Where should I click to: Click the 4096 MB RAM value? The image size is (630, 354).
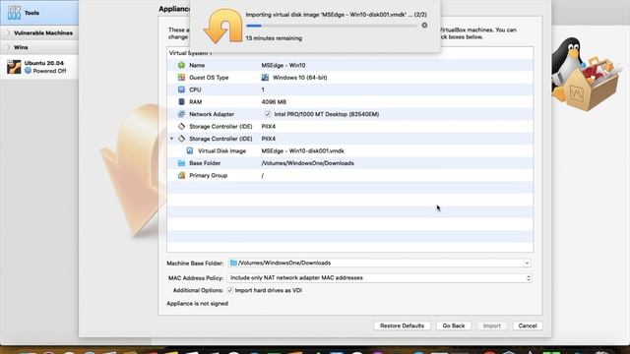tap(274, 102)
